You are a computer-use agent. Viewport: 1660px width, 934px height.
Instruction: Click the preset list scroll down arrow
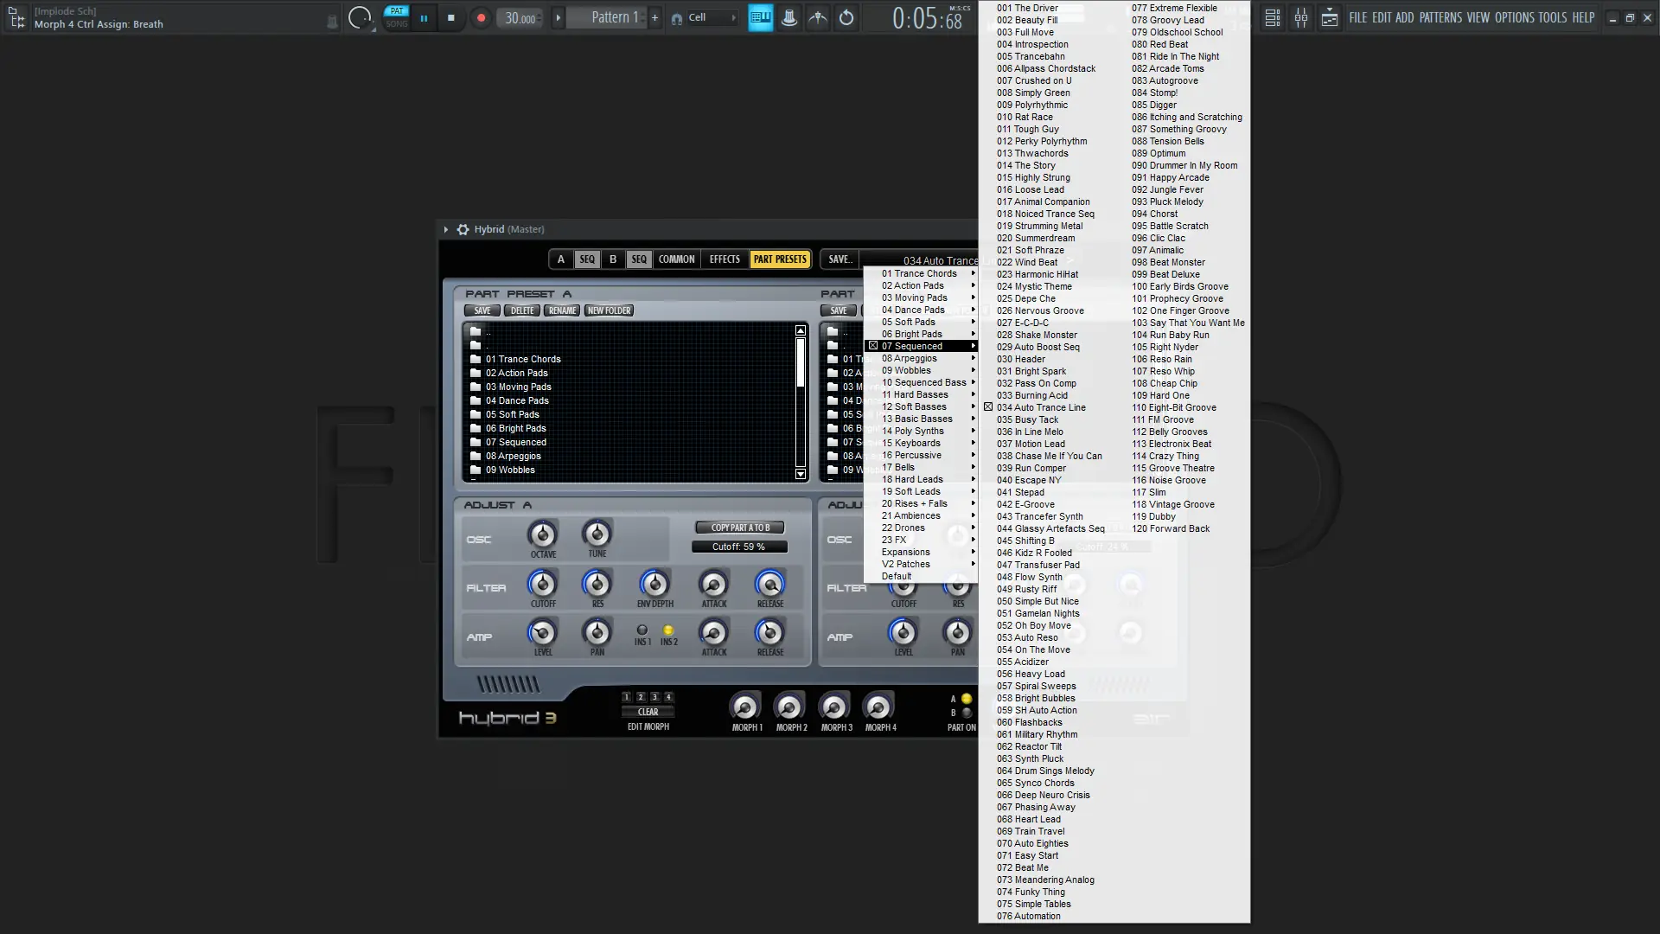point(800,473)
